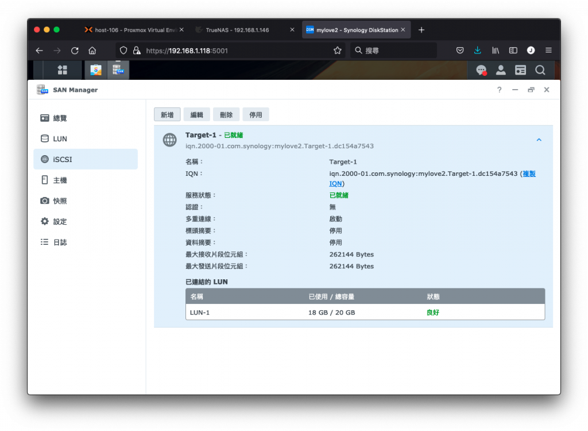588x431 pixels.
Task: Click the 良好 status cell of LUN-1
Action: point(433,313)
